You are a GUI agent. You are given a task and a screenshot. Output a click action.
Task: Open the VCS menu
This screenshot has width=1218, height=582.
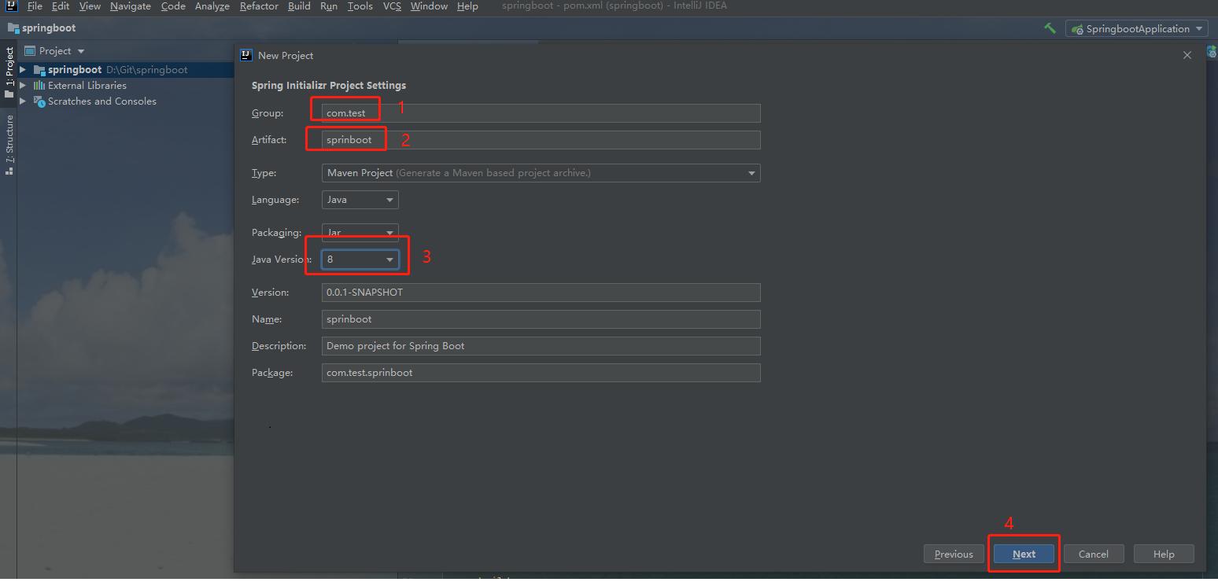[x=392, y=6]
